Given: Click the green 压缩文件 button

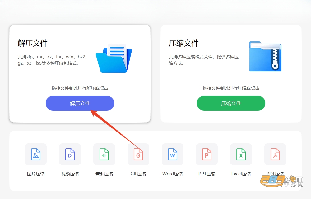Looking at the screenshot, I should (x=231, y=103).
